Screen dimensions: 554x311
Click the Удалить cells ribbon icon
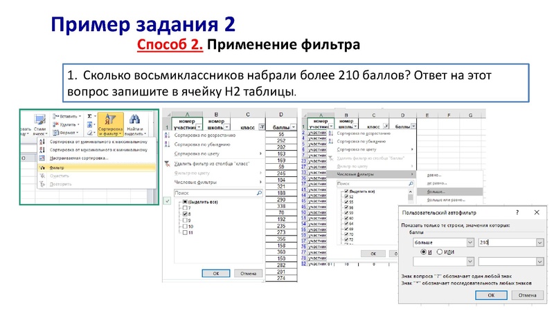55,124
